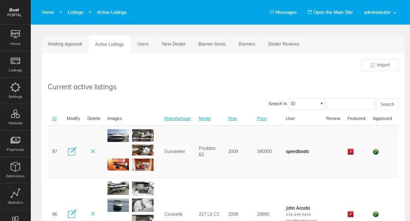Viewport: 410px width, 221px height.
Task: Open the Statistics section in the sidebar
Action: [15, 196]
